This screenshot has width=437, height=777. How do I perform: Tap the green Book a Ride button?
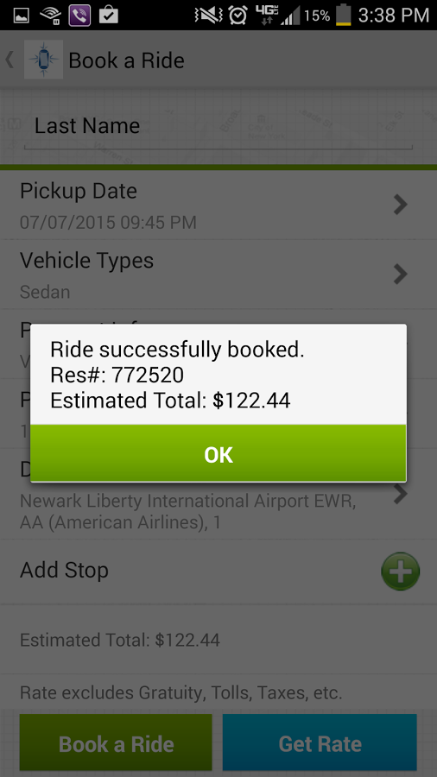[x=116, y=742]
